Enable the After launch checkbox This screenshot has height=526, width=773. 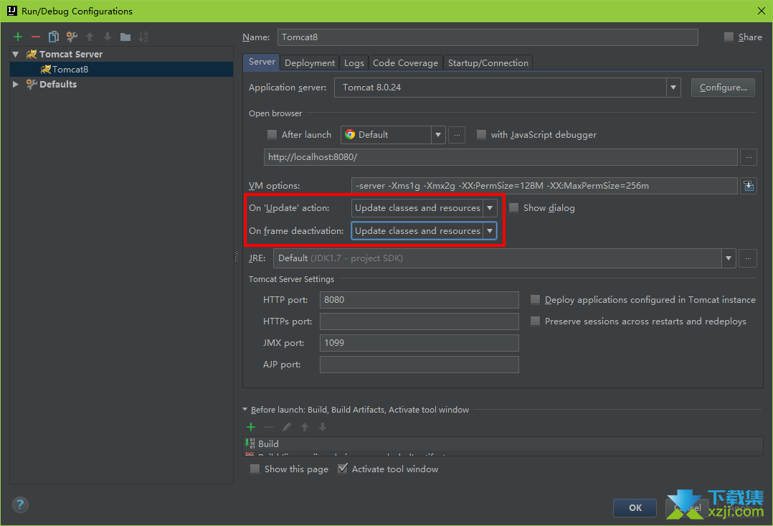[272, 135]
